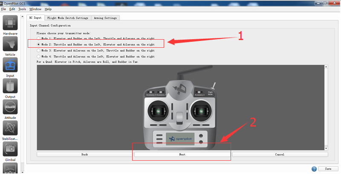The width and height of the screenshot is (341, 176).
Task: Open the Attitude settings page
Action: 10,107
